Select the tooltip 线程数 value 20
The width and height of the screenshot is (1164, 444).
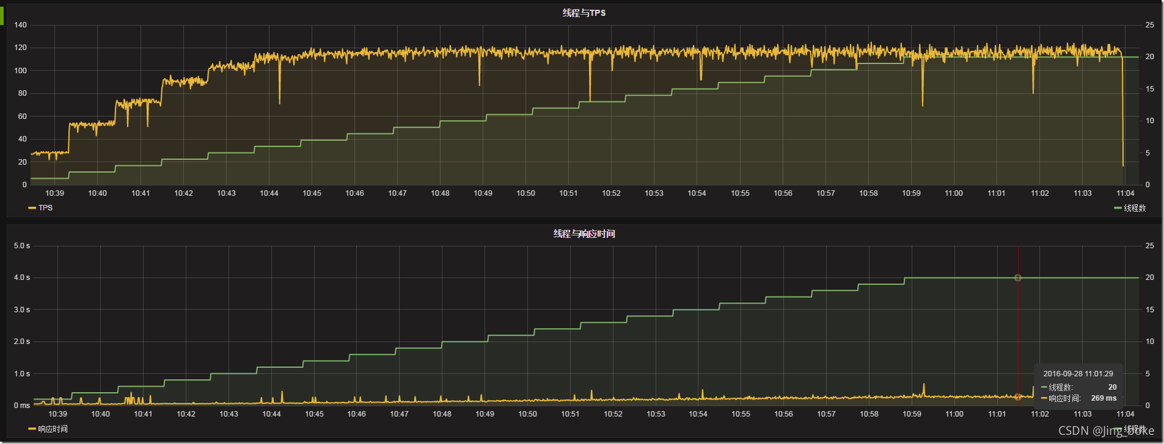[x=1112, y=387]
